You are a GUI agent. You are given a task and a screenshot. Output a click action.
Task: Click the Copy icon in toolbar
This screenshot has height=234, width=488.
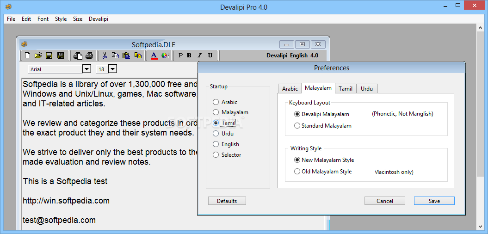click(115, 55)
